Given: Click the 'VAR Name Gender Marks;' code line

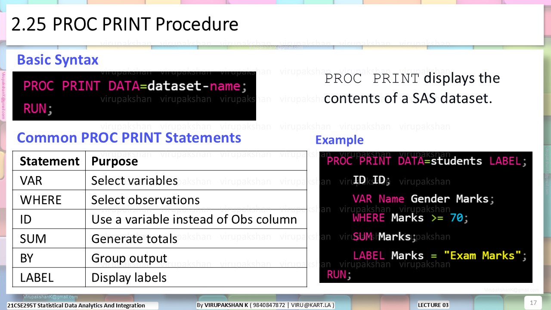Looking at the screenshot, I should [424, 199].
